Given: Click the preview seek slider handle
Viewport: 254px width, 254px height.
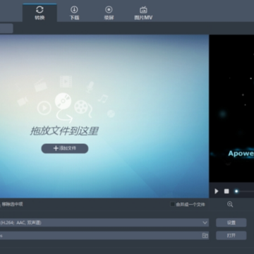Looking at the screenshot, I should (236, 191).
